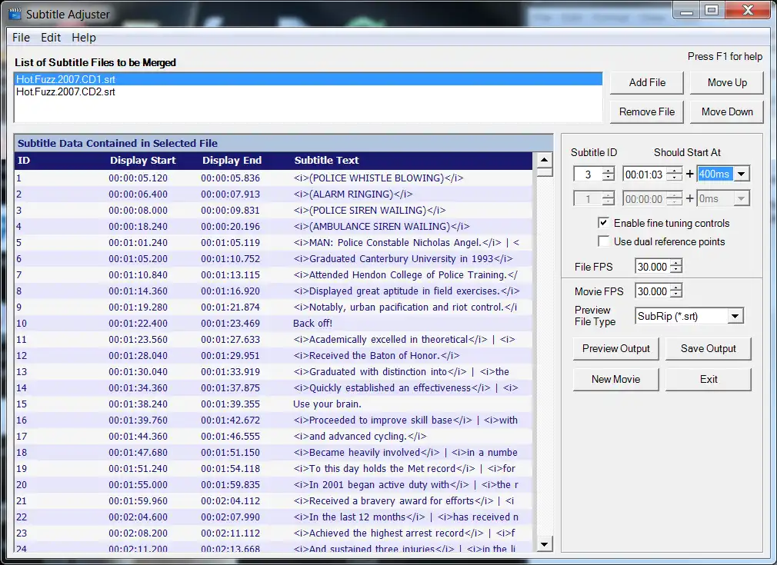Click the File FPS value 30.000
Image resolution: width=777 pixels, height=565 pixels.
[x=652, y=267]
